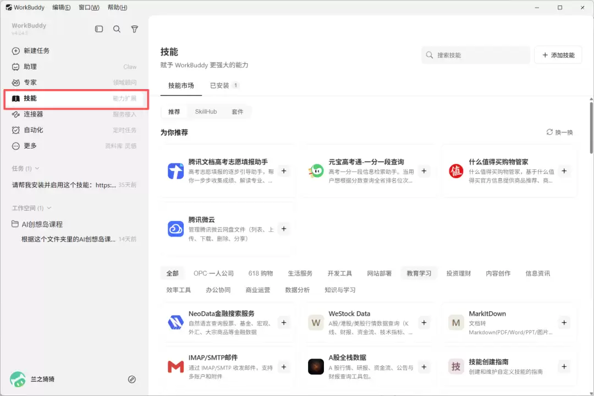Open the sidebar search icon
Image resolution: width=594 pixels, height=396 pixels.
coord(117,29)
